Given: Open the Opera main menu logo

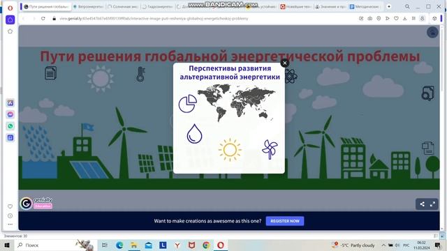Looking at the screenshot, I should 10,8.
